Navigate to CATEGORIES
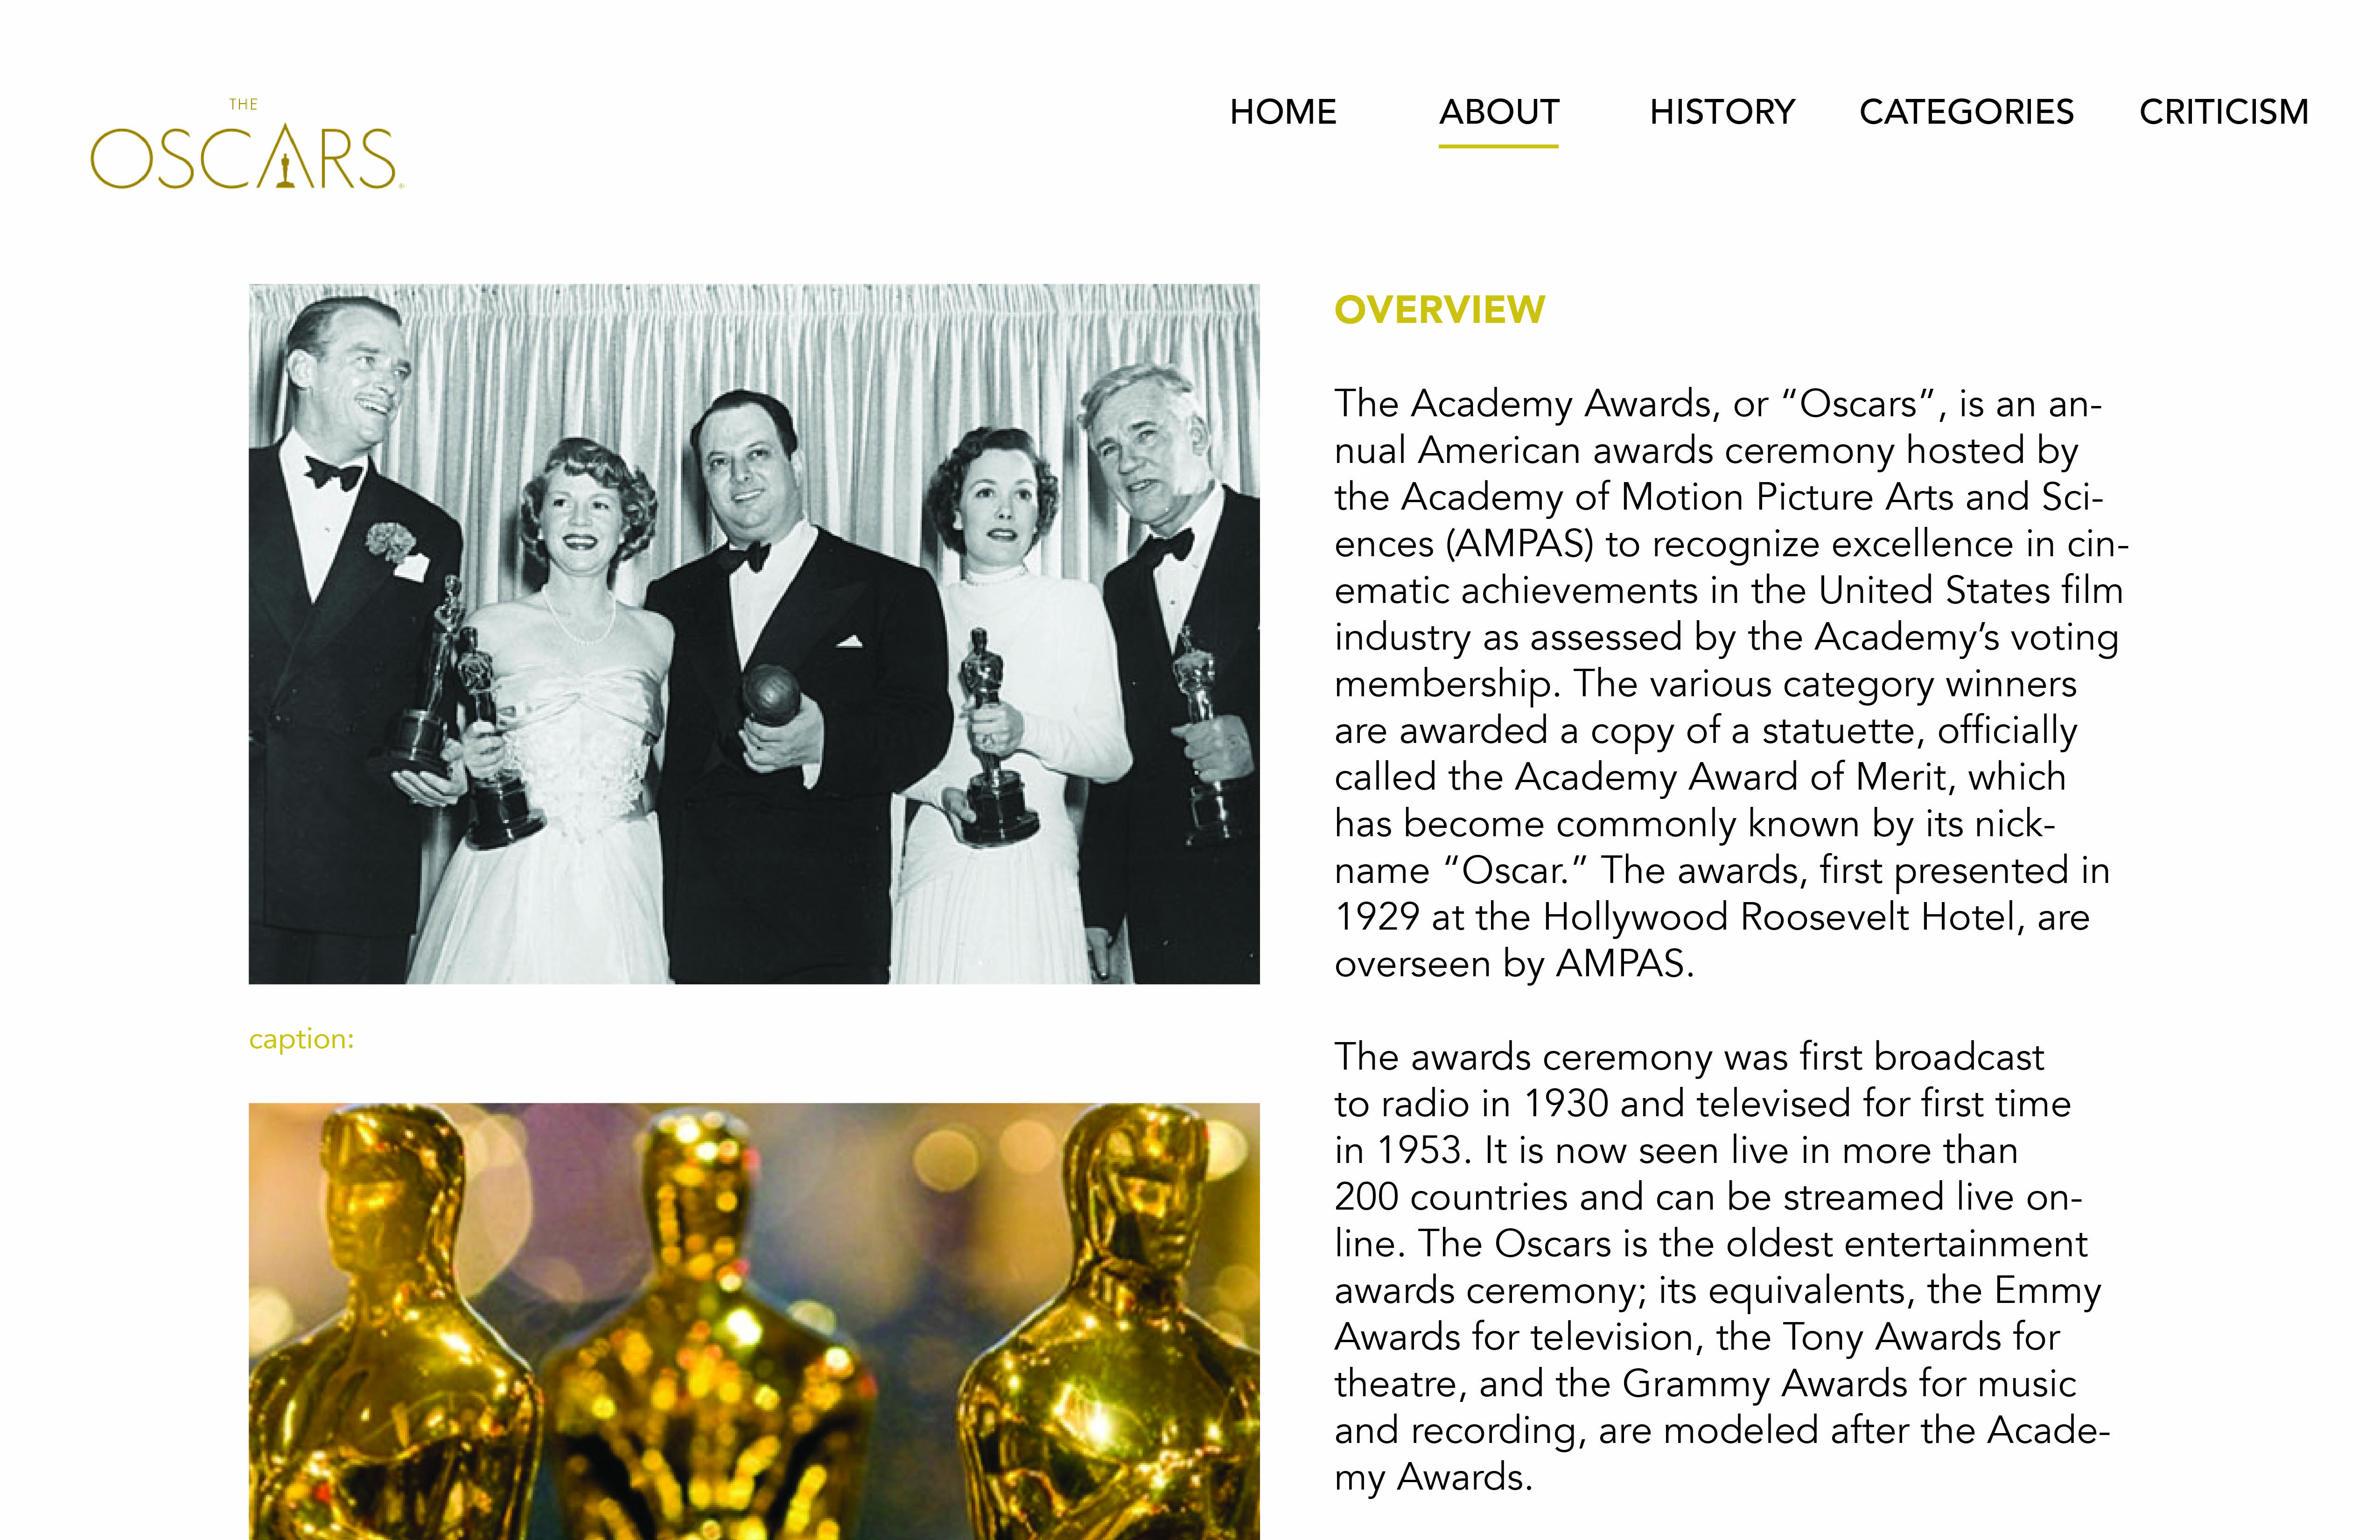 pyautogui.click(x=1966, y=112)
